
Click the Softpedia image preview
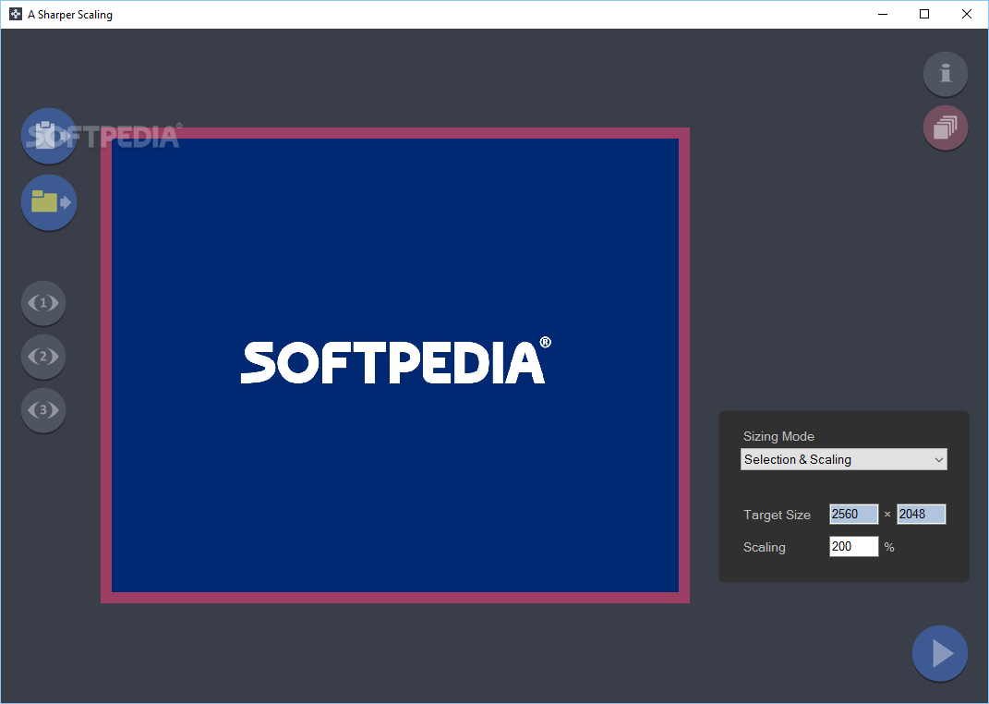[x=395, y=365]
